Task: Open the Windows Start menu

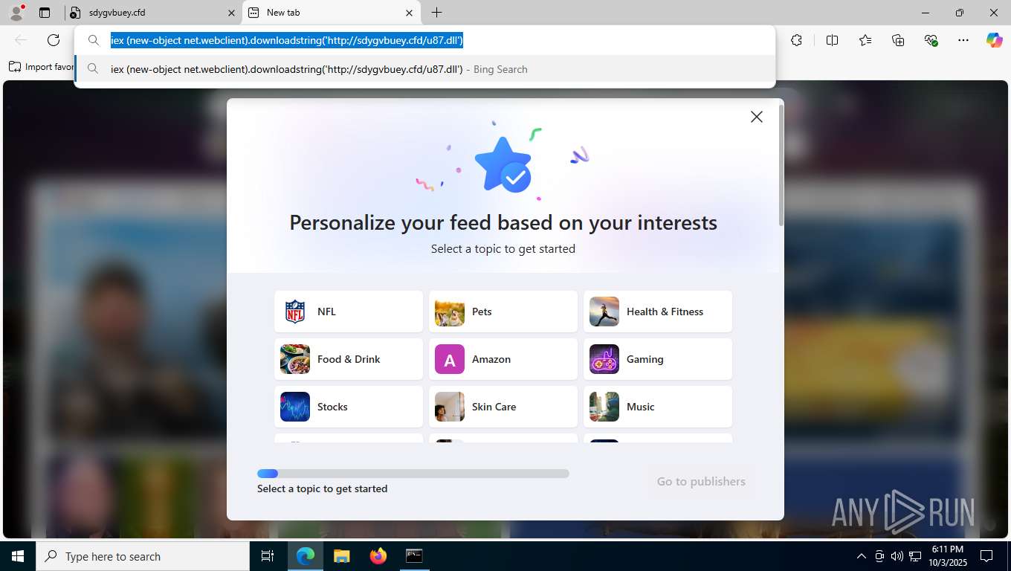Action: pyautogui.click(x=18, y=556)
